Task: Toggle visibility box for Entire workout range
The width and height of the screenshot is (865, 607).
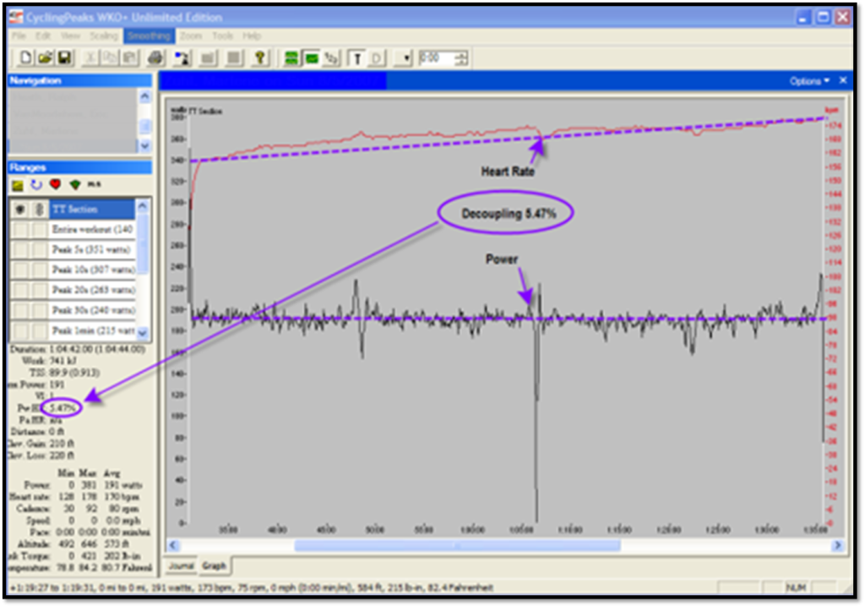Action: [20, 230]
